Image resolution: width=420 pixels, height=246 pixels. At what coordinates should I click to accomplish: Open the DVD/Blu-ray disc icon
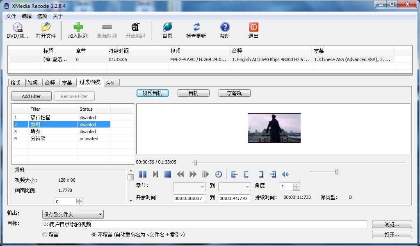pyautogui.click(x=17, y=27)
